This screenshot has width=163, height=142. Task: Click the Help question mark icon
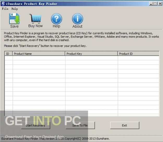point(56,19)
